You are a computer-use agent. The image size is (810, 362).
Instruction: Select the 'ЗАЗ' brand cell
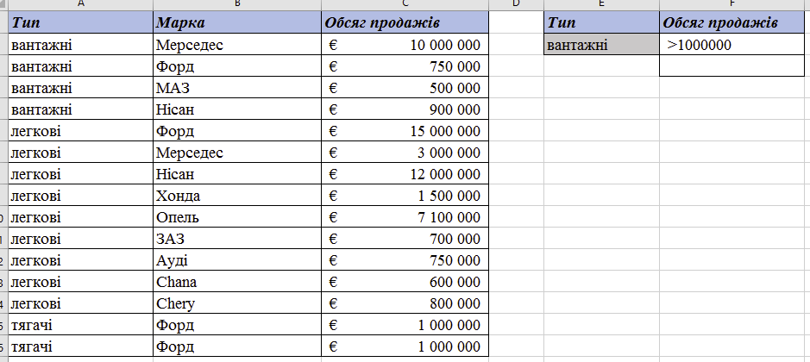[237, 239]
